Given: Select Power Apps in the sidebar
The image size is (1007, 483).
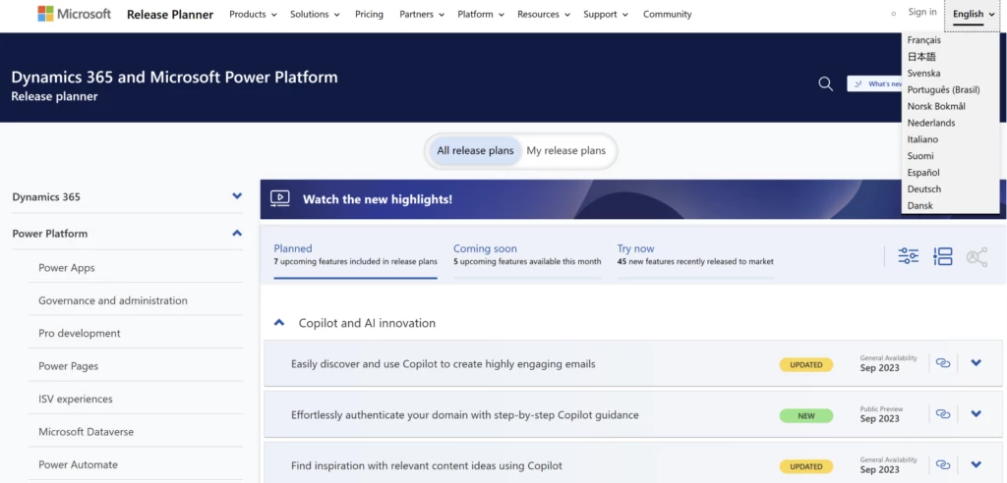Looking at the screenshot, I should click(67, 268).
